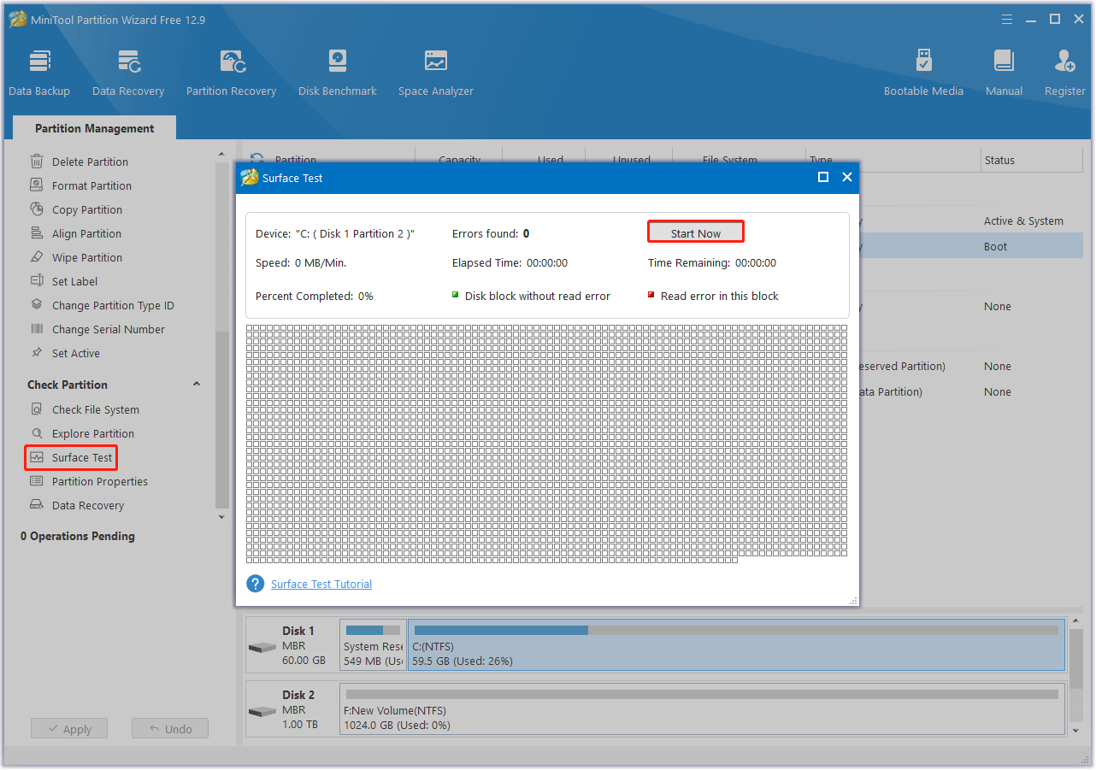Launch Partition Recovery wizard

tap(232, 73)
